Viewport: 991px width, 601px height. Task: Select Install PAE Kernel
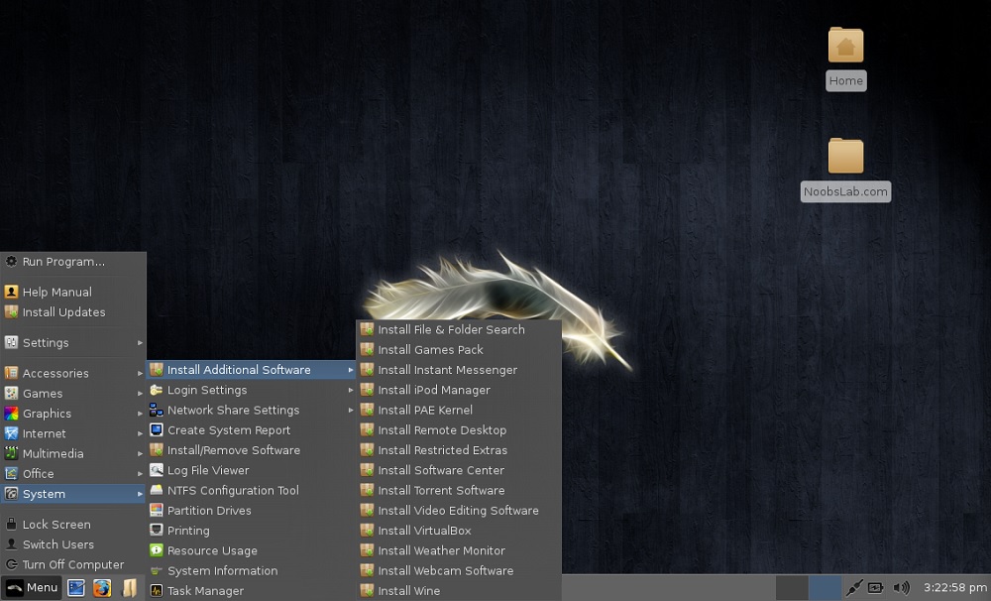click(x=459, y=410)
